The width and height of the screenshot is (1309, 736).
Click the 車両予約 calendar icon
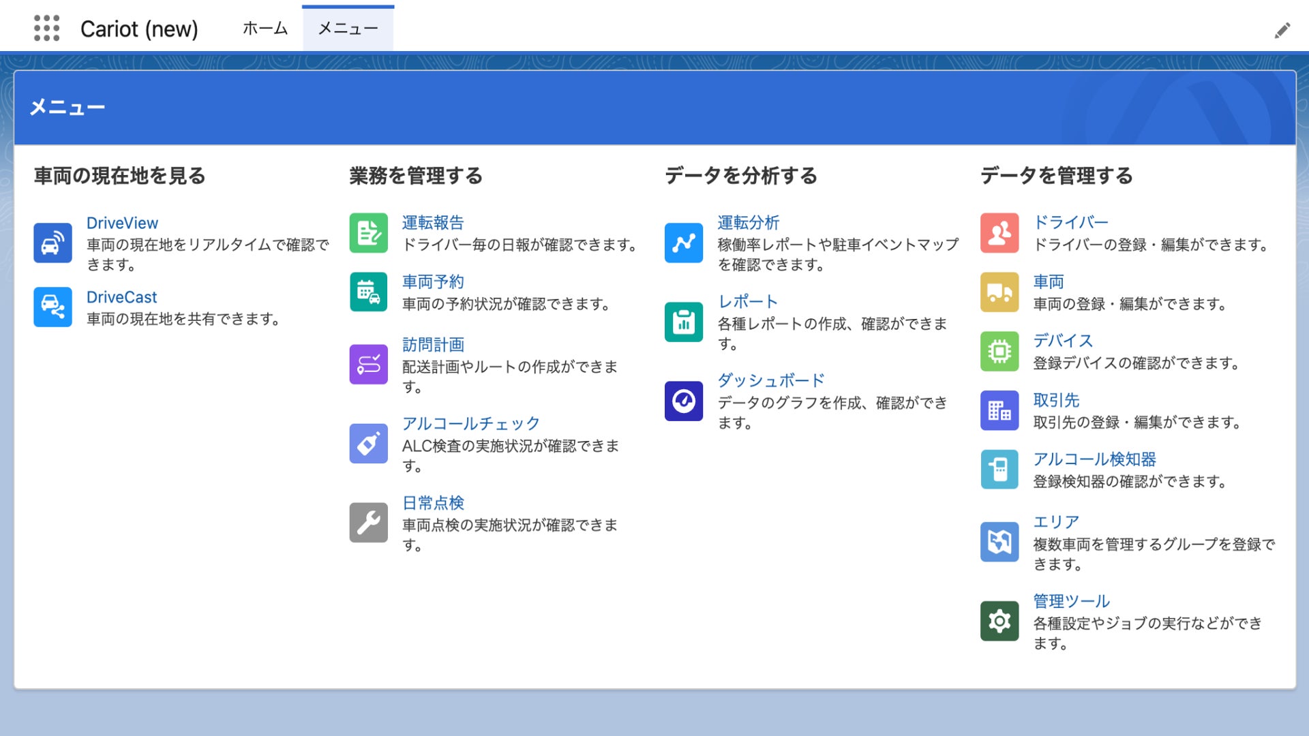click(x=368, y=292)
